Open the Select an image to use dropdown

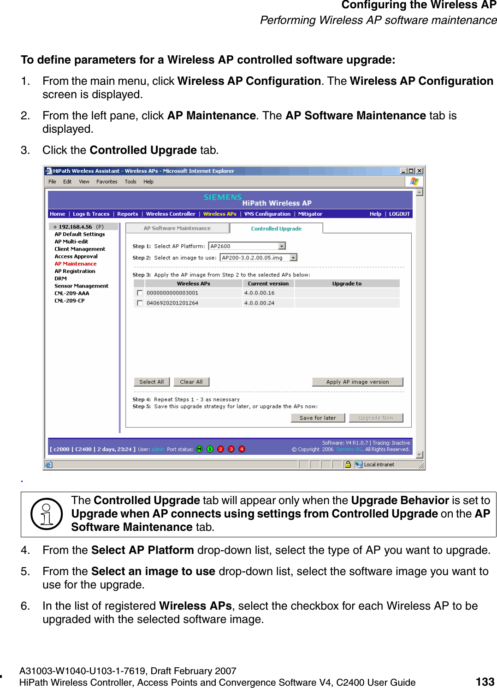293,257
